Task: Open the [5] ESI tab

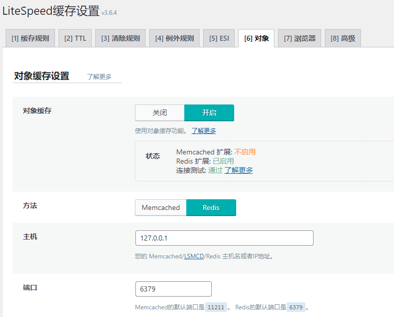Action: point(218,38)
